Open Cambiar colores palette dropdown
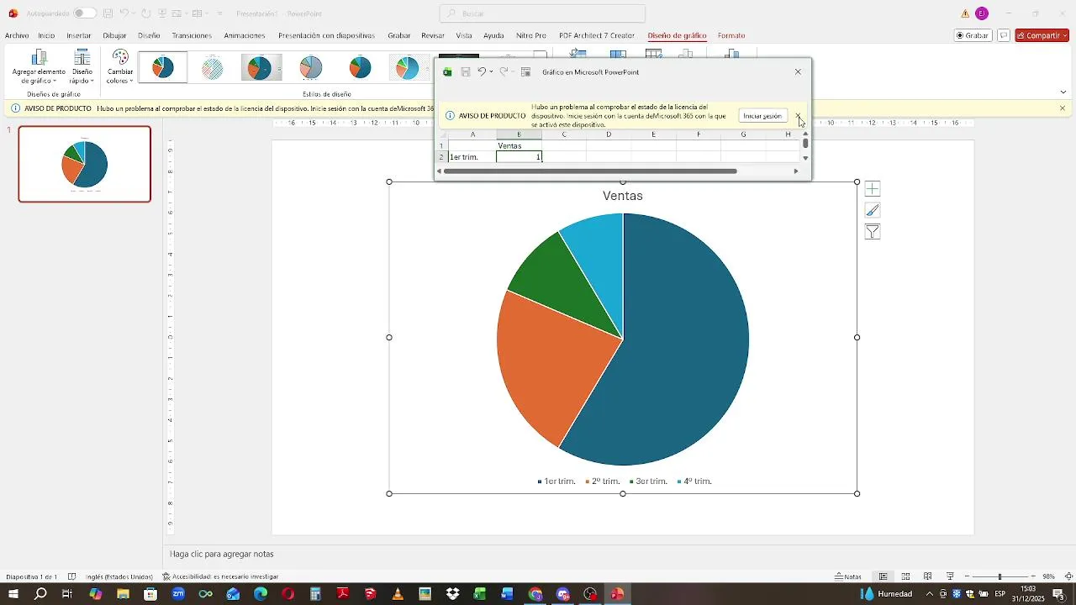The width and height of the screenshot is (1076, 605). click(x=120, y=67)
